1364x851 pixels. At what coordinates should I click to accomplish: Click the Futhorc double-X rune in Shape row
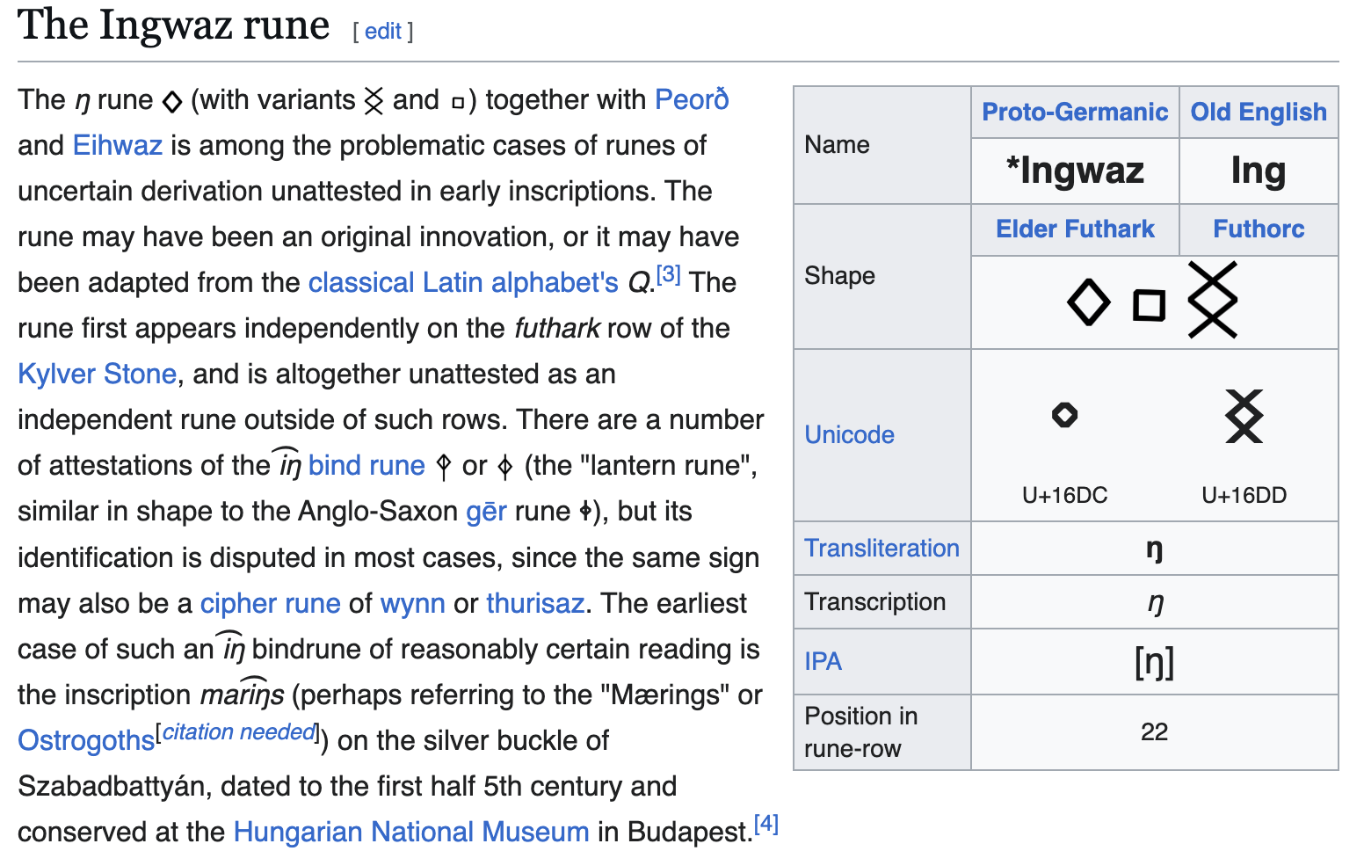1213,300
